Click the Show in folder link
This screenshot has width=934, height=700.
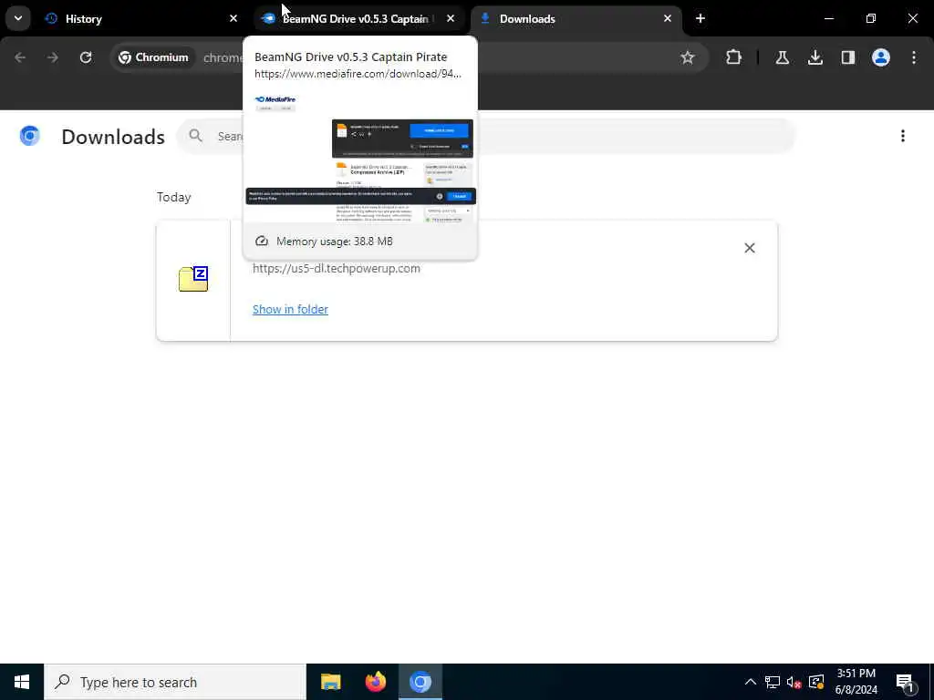290,309
